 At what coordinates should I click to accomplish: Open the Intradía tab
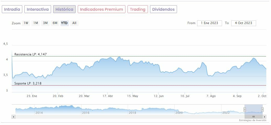pos(12,9)
